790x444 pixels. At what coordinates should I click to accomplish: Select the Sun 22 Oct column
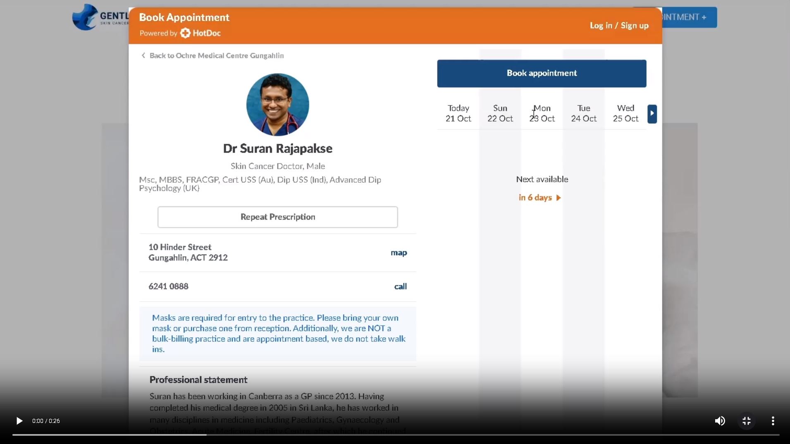click(x=500, y=113)
